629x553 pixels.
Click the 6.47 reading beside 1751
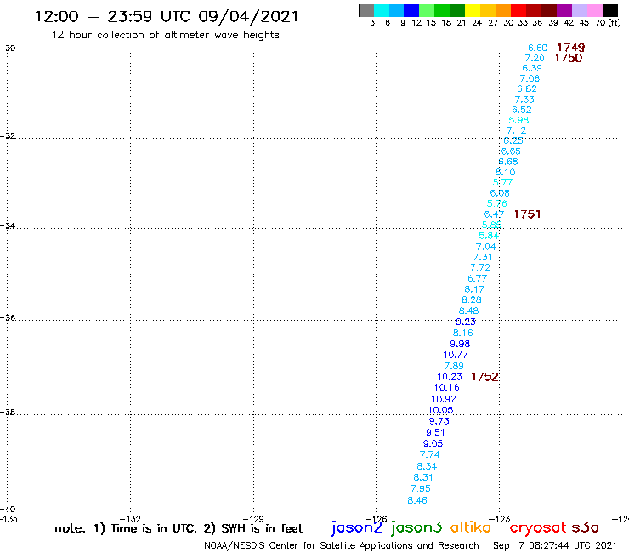pos(494,214)
